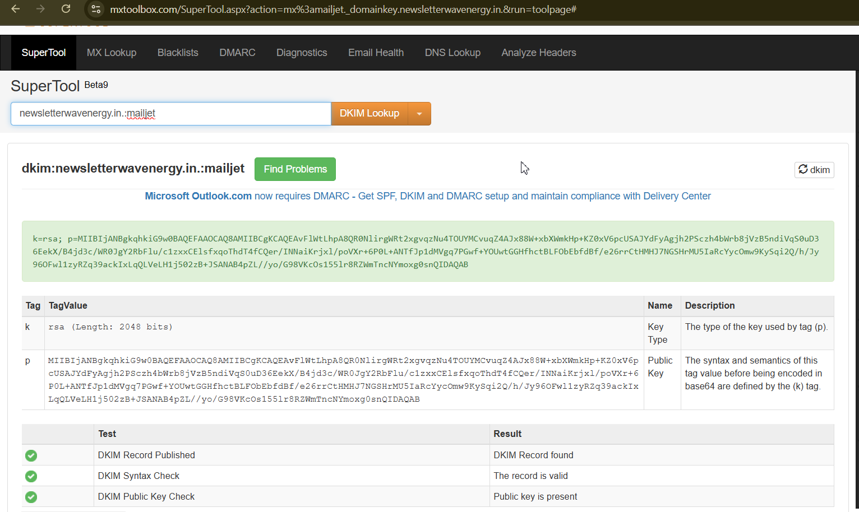Click green check beside DKIM Public Key Check
859x512 pixels.
coord(31,497)
